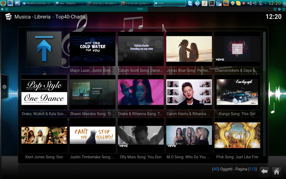The image size is (286, 179).
Task: Open M.O Who Do You thumbnail
Action: coord(189,135)
